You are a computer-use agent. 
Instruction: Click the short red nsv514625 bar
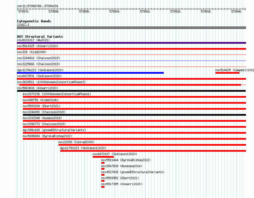pos(227,73)
